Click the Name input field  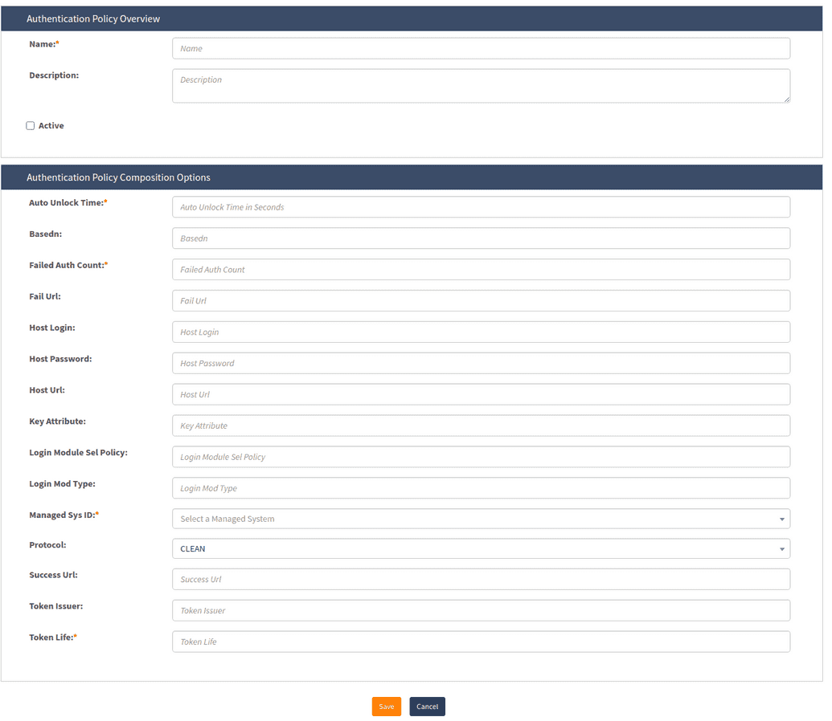point(481,48)
